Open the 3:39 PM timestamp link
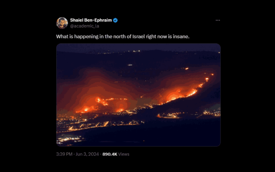 [64, 154]
